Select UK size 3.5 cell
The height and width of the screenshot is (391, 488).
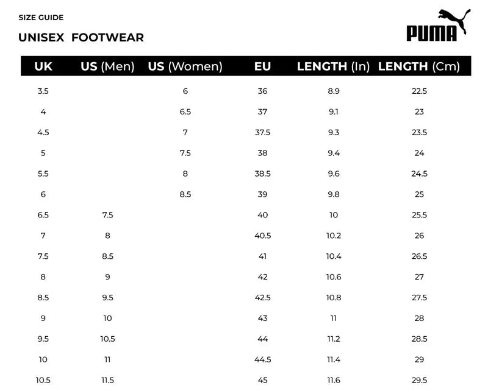[43, 91]
